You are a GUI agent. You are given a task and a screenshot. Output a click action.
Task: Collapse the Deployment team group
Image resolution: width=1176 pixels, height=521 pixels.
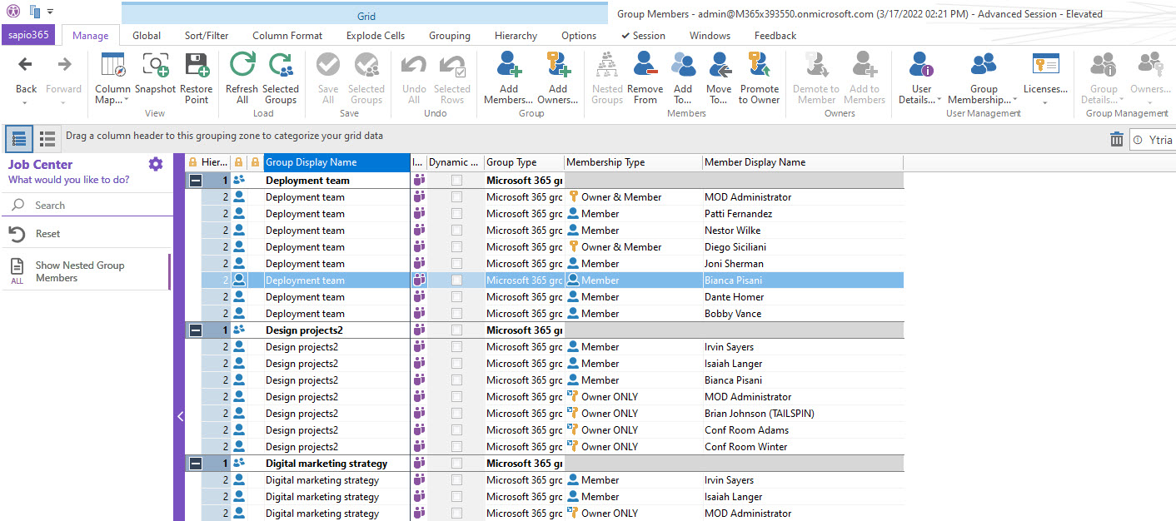(x=196, y=181)
